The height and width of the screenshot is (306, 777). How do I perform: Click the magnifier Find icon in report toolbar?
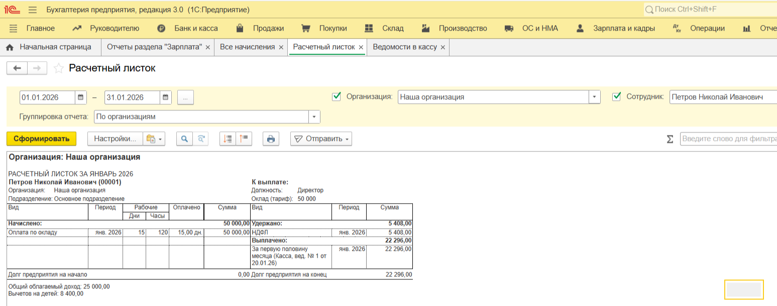click(184, 139)
